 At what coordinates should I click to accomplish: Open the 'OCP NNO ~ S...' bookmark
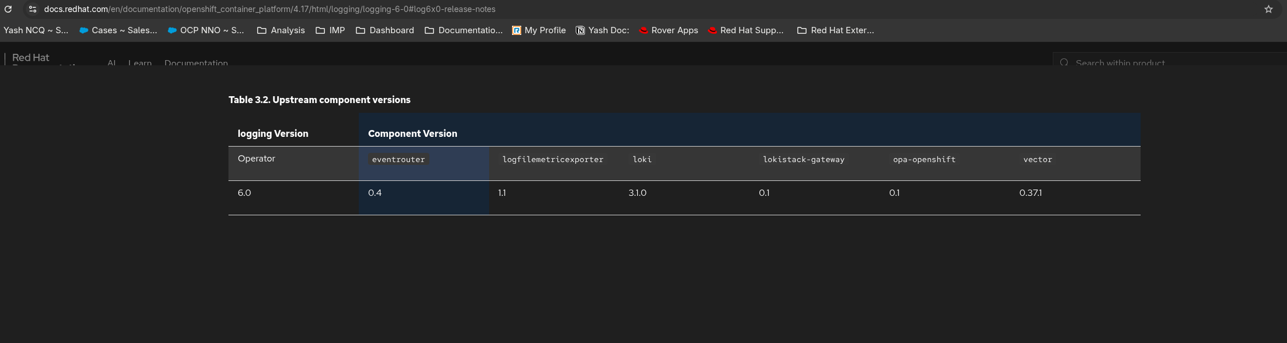tap(206, 30)
